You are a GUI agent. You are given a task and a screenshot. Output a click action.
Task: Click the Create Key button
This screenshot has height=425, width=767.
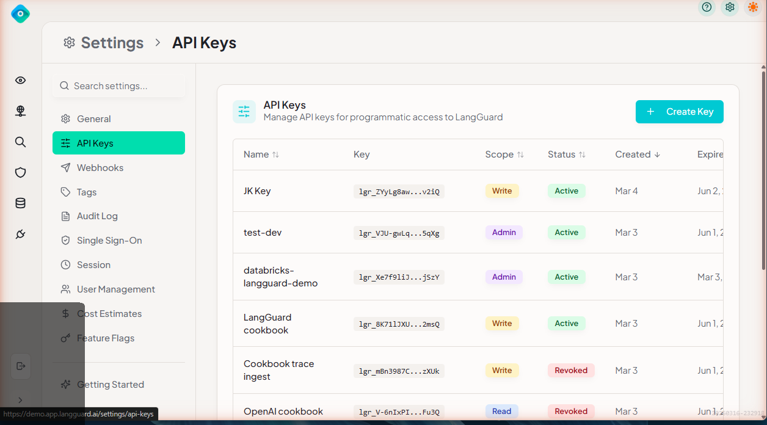tap(679, 112)
